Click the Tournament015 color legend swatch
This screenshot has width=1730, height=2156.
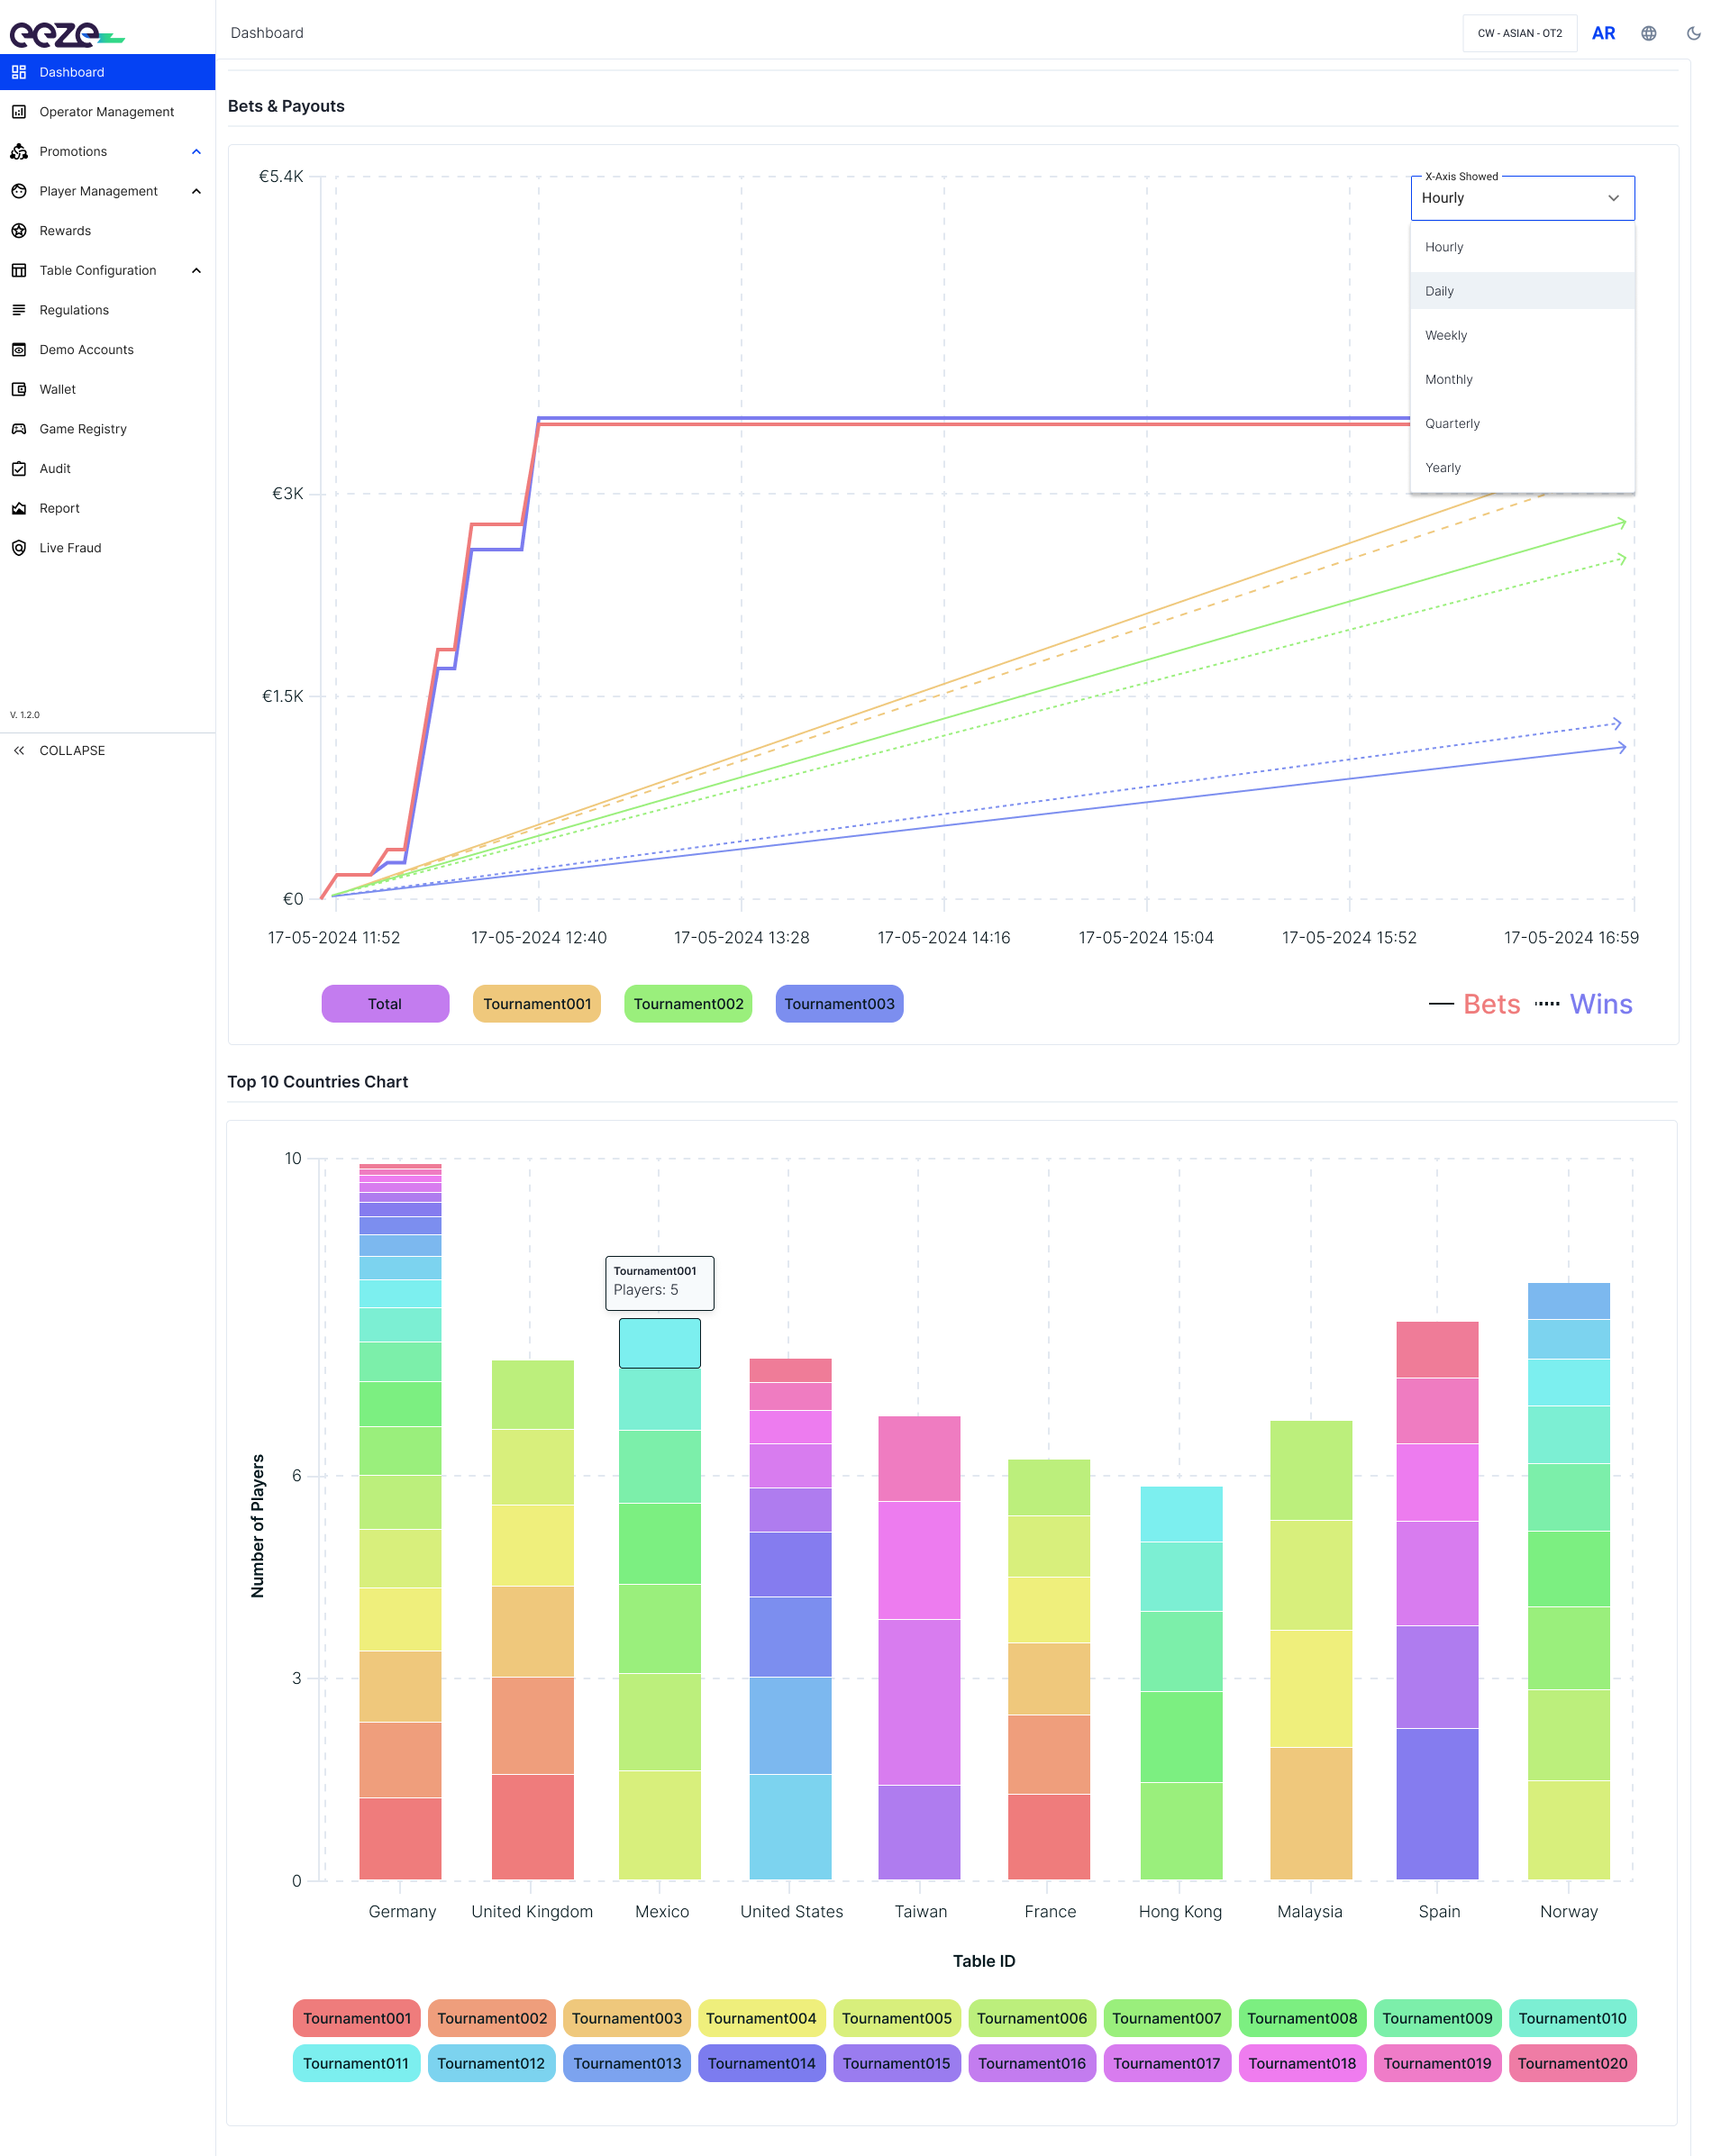point(896,2064)
